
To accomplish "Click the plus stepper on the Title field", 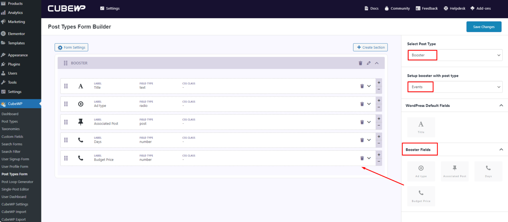I will (x=379, y=82).
